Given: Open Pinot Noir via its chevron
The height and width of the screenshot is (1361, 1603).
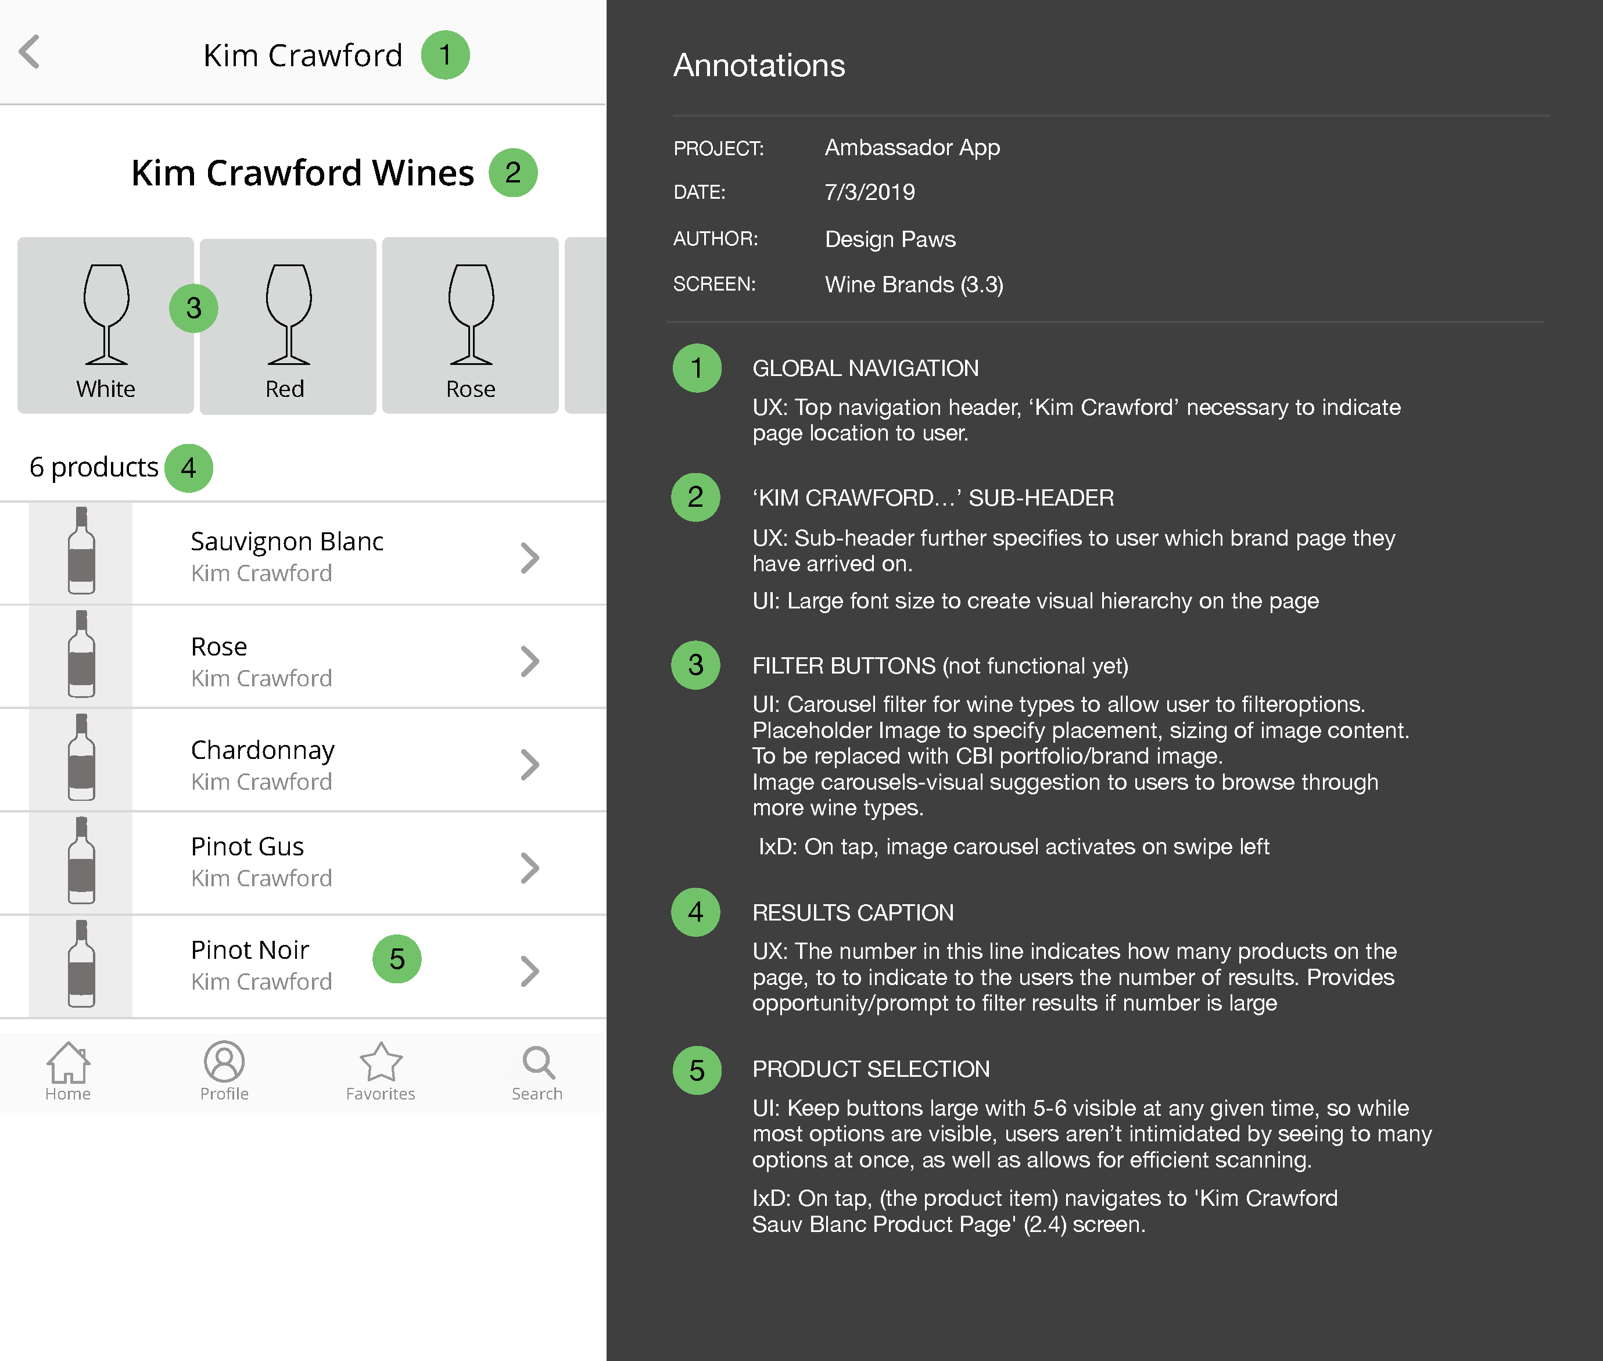Looking at the screenshot, I should point(529,972).
